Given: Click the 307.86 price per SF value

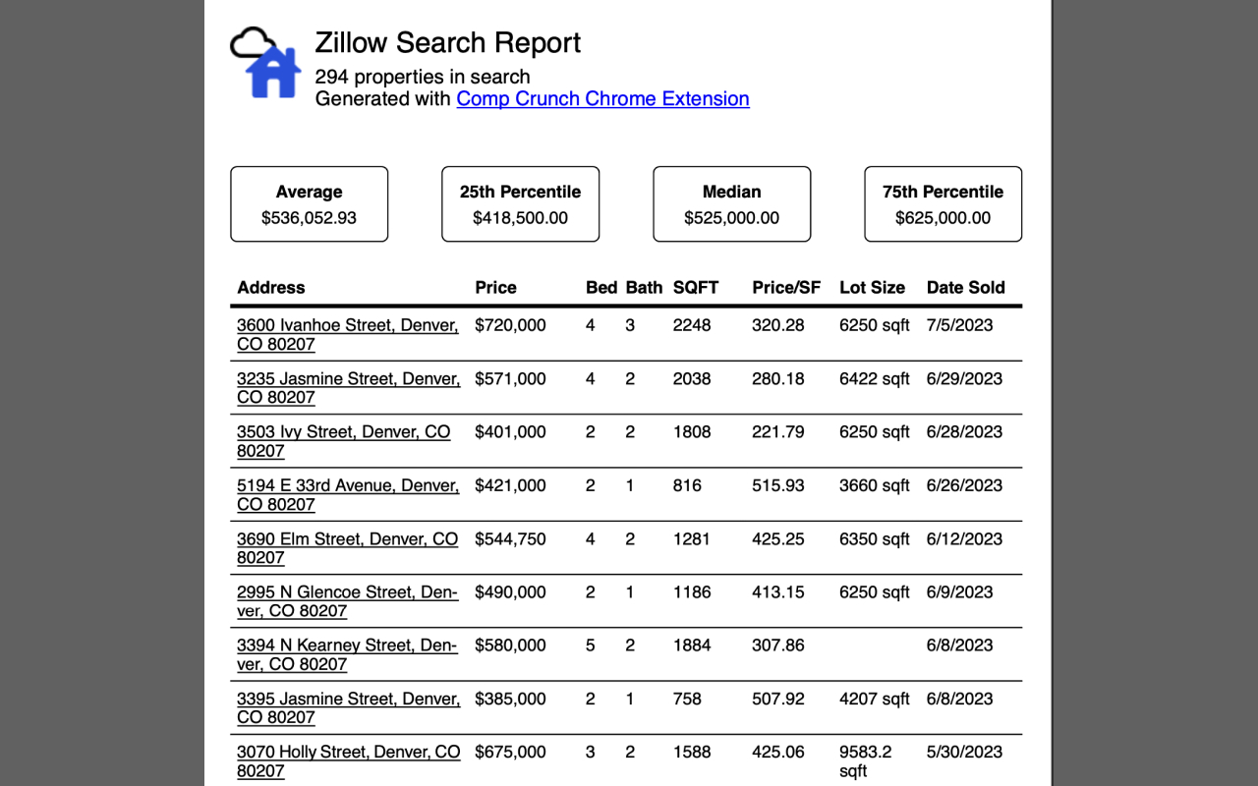Looking at the screenshot, I should (778, 646).
